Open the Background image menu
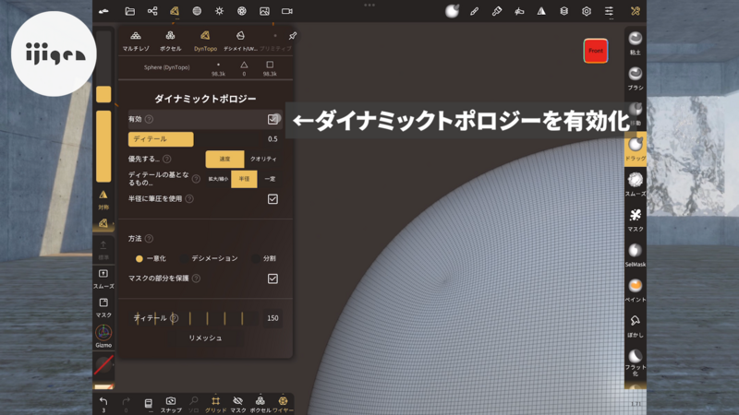The width and height of the screenshot is (739, 415). point(264,11)
